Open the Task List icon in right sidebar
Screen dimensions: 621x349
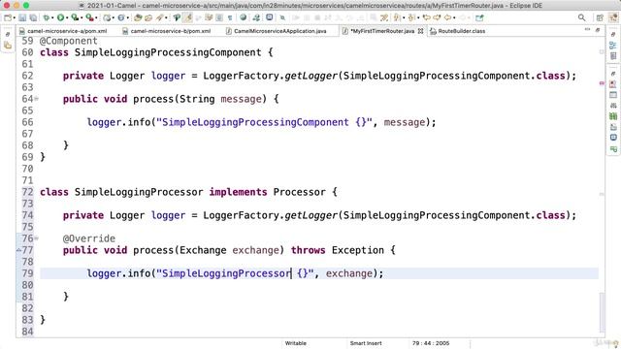[x=613, y=56]
